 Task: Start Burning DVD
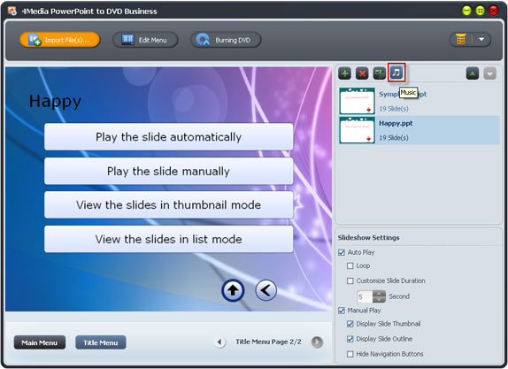226,40
